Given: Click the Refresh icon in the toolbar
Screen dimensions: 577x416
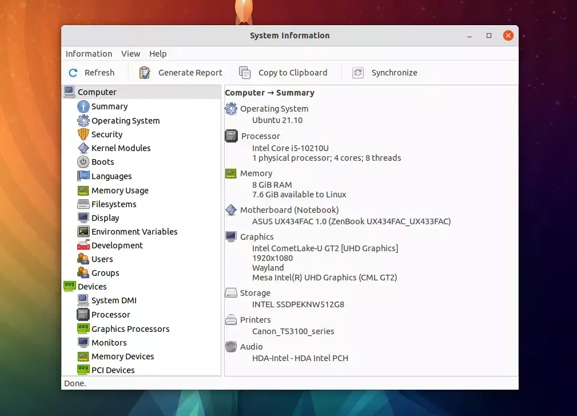Looking at the screenshot, I should pyautogui.click(x=73, y=72).
